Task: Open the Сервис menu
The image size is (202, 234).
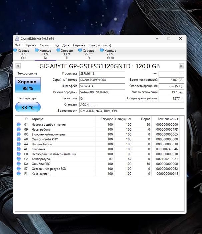Action: (x=45, y=45)
